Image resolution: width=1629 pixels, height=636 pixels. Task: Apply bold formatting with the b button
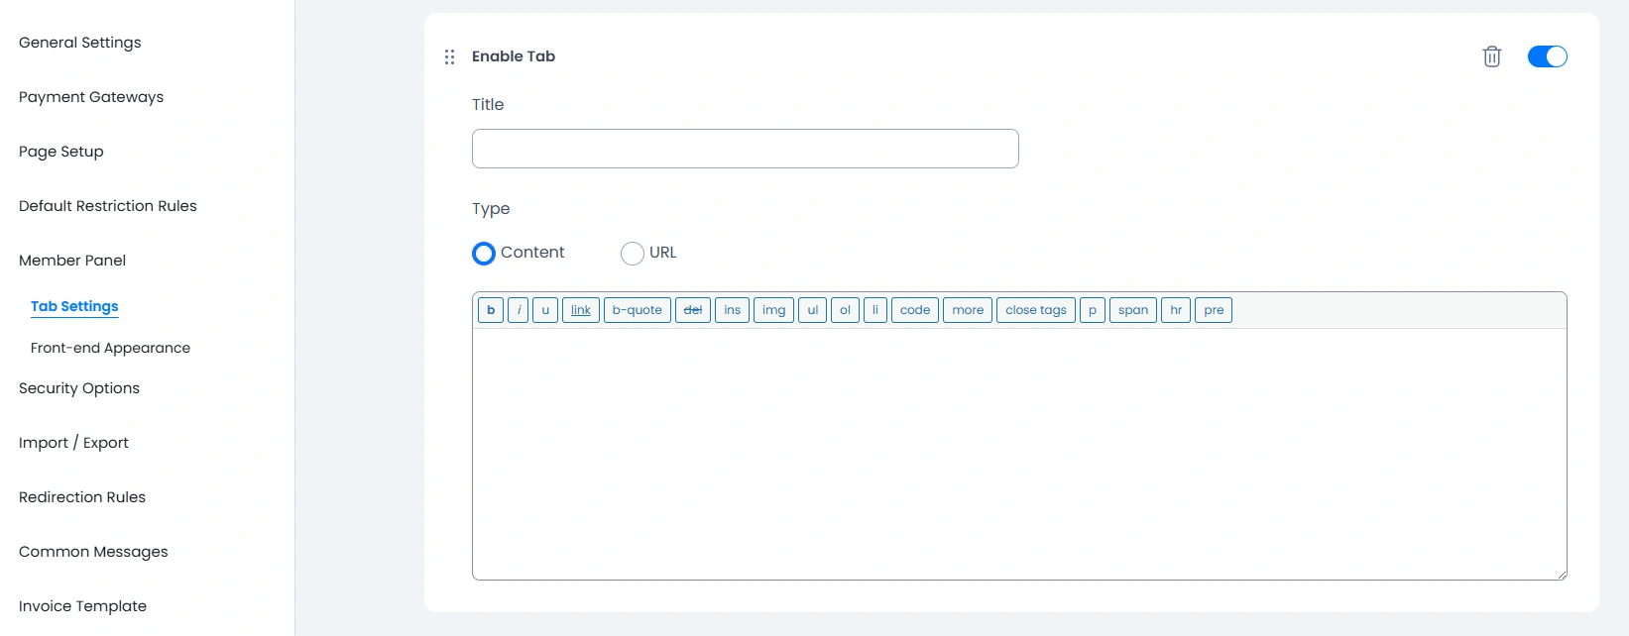click(490, 310)
